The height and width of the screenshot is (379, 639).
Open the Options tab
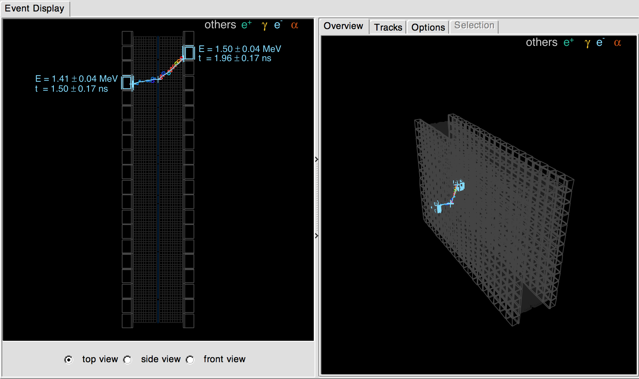428,27
